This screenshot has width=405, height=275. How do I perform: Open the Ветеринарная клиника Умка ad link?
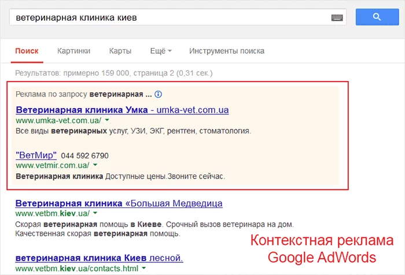tap(82, 109)
